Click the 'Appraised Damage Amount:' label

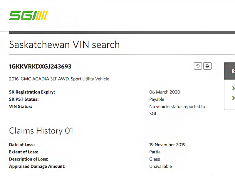[37, 166]
